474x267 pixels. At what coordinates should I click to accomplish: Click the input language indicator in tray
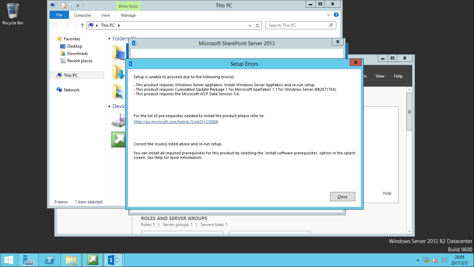444,260
